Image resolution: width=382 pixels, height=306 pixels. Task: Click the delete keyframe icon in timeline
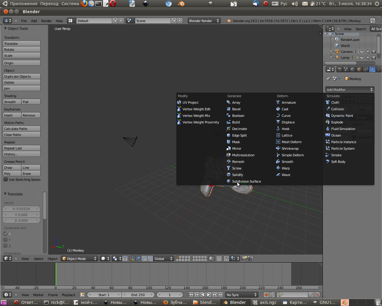[x=317, y=295]
